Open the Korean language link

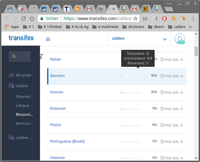[x=57, y=92]
